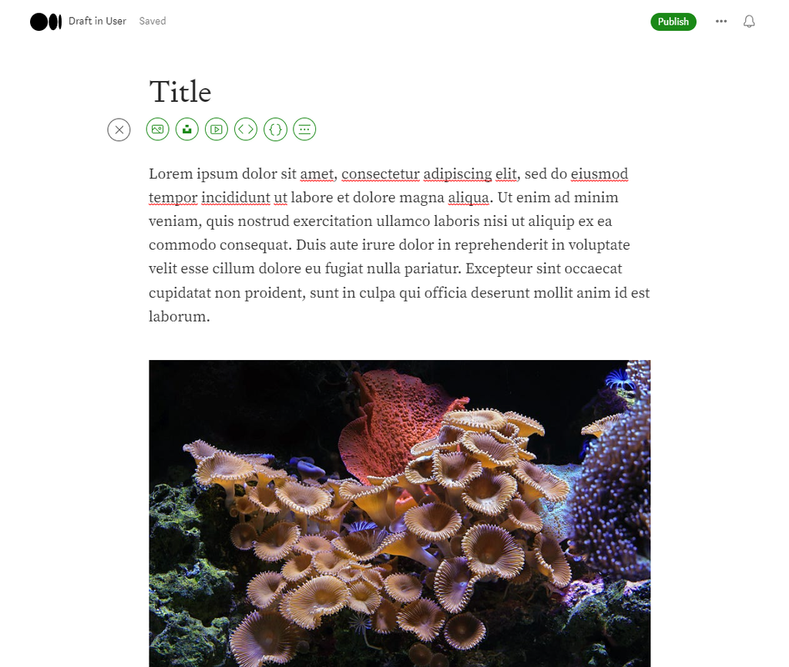Click the embed angle-brackets icon
This screenshot has height=667, width=789.
246,130
